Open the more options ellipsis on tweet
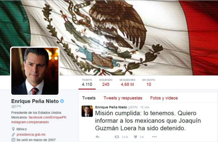 (x=154, y=137)
